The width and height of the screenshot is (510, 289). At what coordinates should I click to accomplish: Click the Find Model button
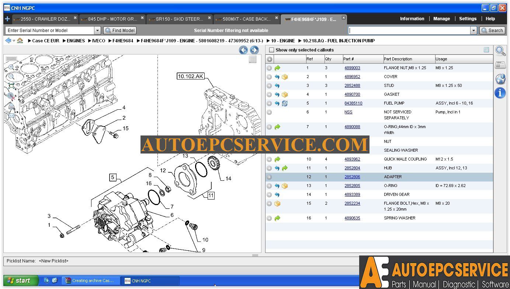tap(120, 31)
